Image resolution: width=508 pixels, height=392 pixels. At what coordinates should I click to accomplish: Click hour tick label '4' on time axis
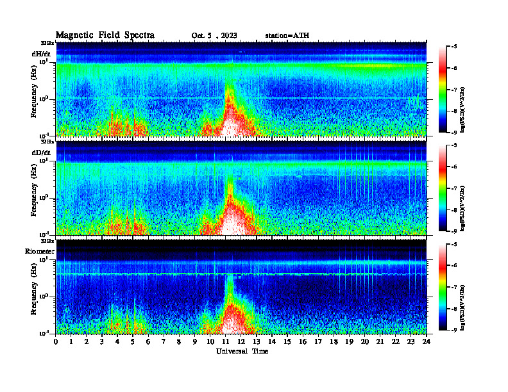[x=117, y=341]
